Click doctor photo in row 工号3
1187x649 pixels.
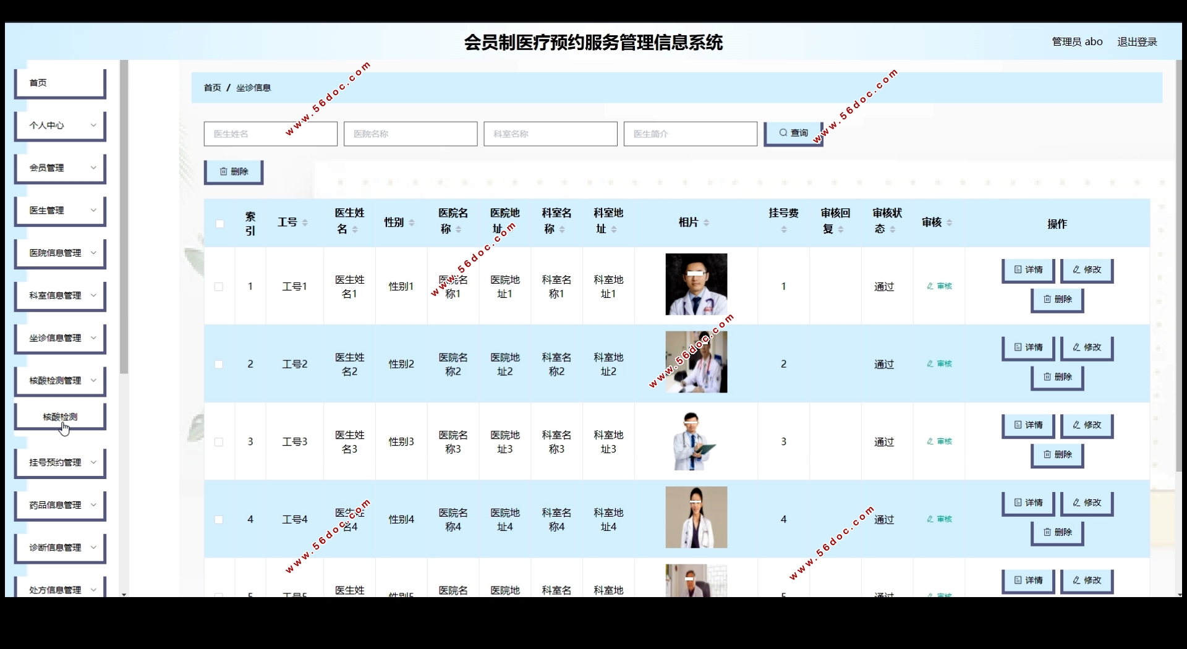click(x=696, y=439)
